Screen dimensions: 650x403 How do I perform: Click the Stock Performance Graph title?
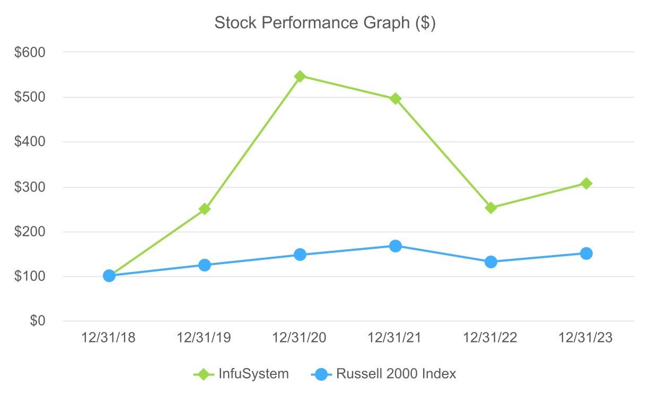(x=324, y=23)
